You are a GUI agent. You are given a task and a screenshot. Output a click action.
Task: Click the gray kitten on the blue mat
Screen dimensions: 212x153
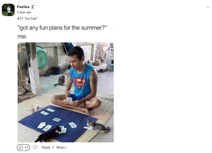click(x=97, y=126)
